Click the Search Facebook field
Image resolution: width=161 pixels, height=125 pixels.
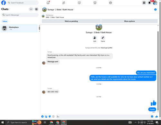[x=23, y=3]
